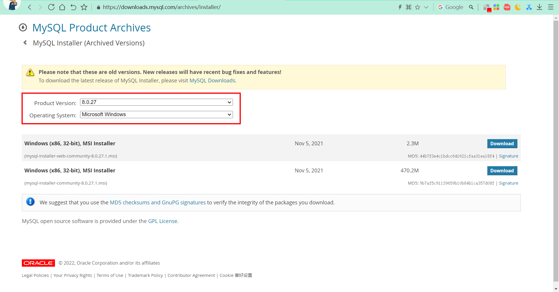This screenshot has height=292, width=559.
Task: Click filename mysql-installer-web-community-8.0.27.1.msi
Action: (x=71, y=156)
